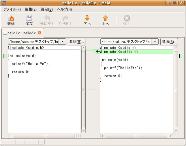Image resolution: width=186 pixels, height=146 pixels.
Task: Click the green change marker on right margin
Action: 181,56
